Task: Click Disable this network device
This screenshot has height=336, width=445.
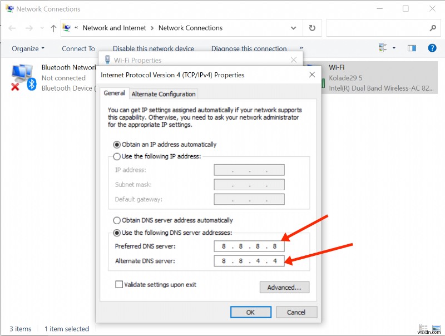Action: click(x=154, y=48)
